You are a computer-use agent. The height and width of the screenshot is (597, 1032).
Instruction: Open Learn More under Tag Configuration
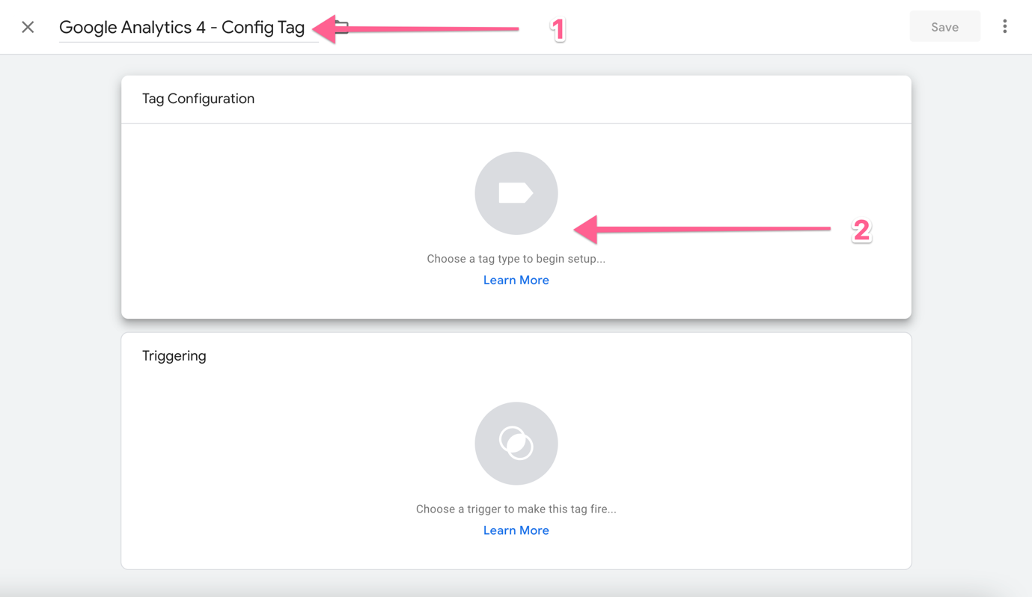(516, 280)
